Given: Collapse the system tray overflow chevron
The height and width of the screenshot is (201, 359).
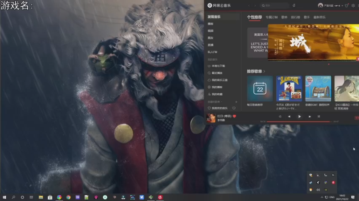Looking at the screenshot, I should tap(322, 197).
